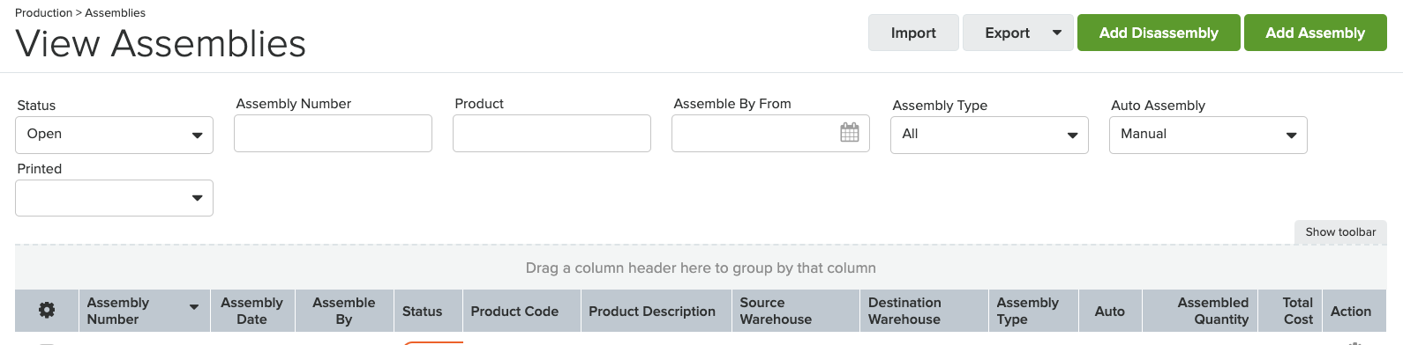Focus the Assembly Number filter field

click(x=333, y=133)
